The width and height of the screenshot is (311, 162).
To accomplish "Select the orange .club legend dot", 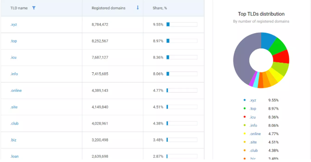I will [x=245, y=150].
